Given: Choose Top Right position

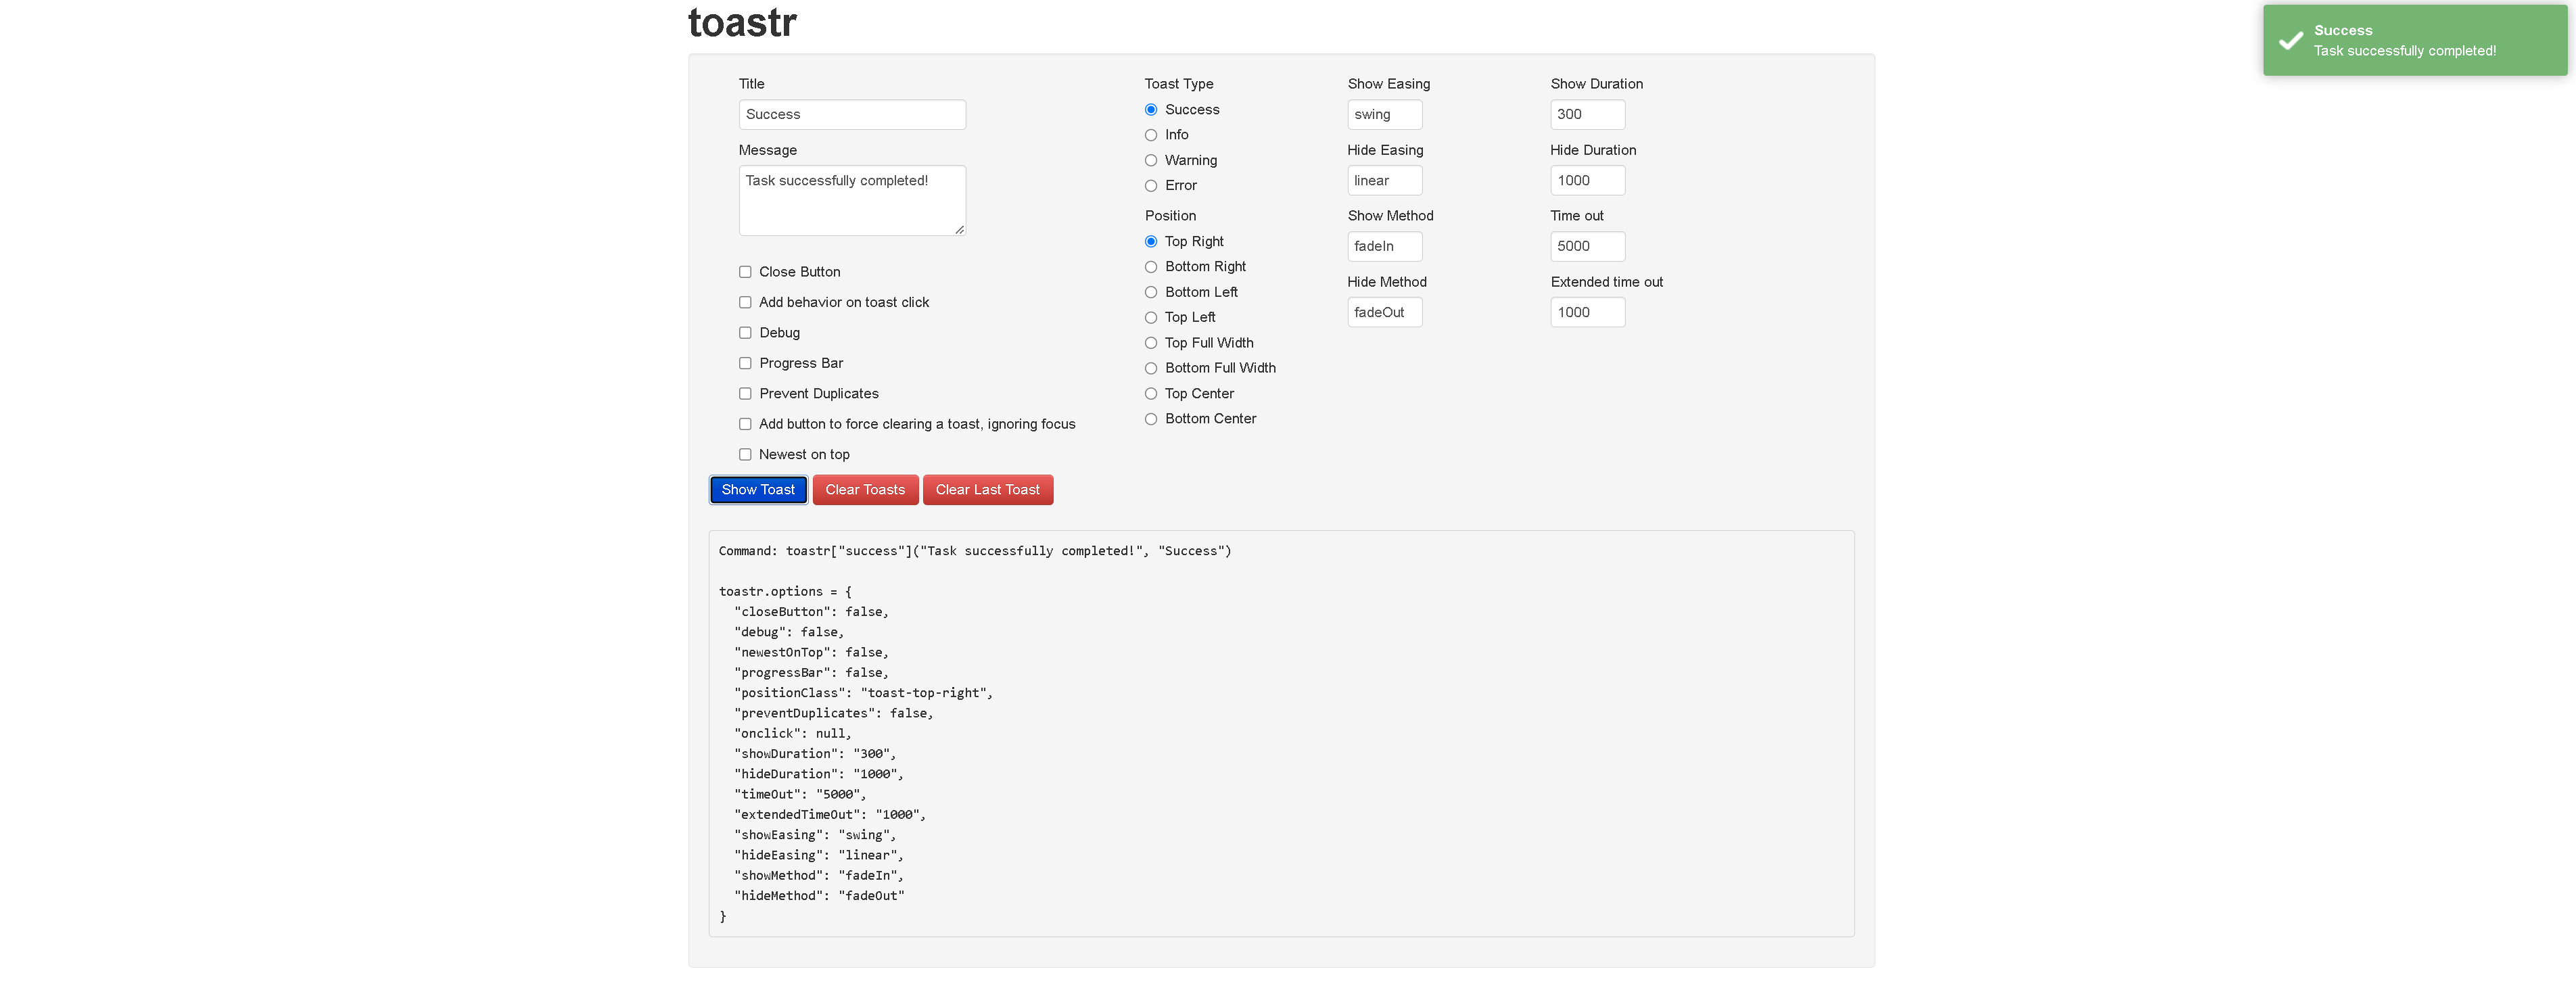Looking at the screenshot, I should point(1151,242).
